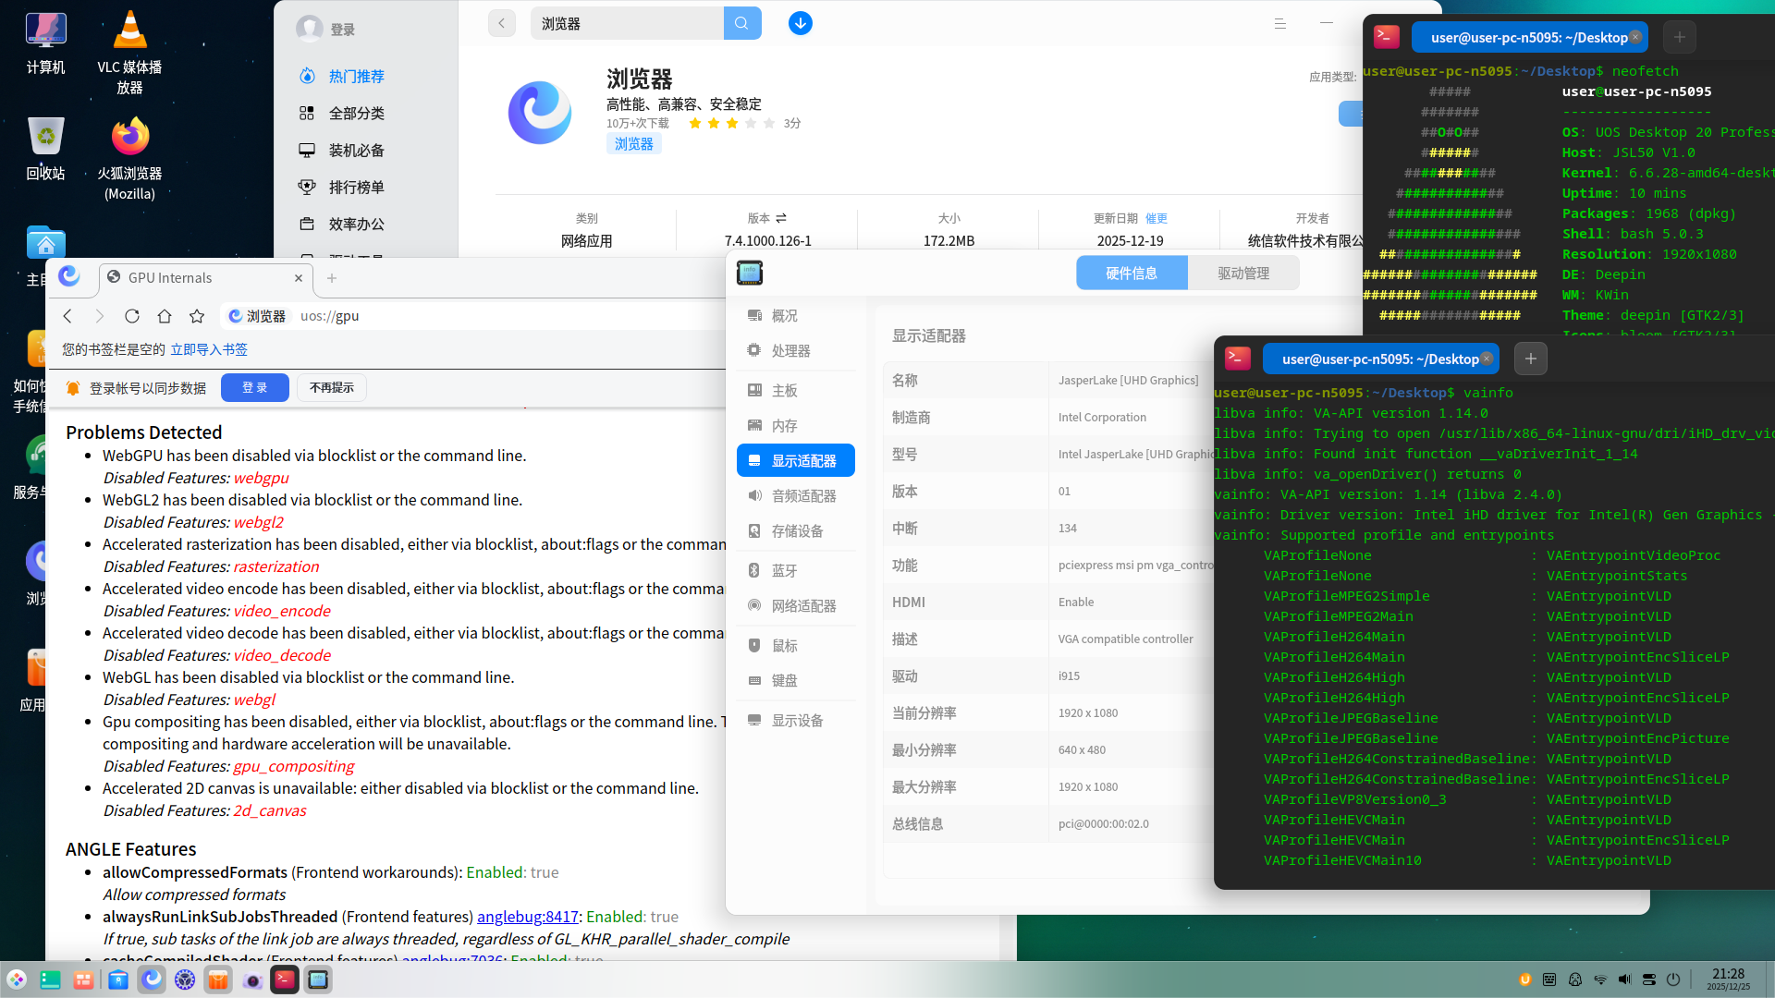Toggle Wi-Fi from the system tray
Viewport: 1775px width, 998px height.
(1601, 980)
